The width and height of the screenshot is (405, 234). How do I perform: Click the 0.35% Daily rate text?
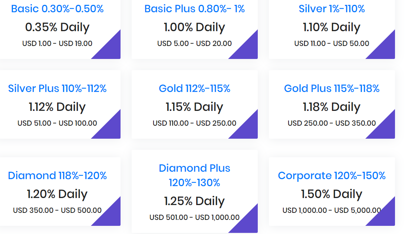[x=57, y=27]
